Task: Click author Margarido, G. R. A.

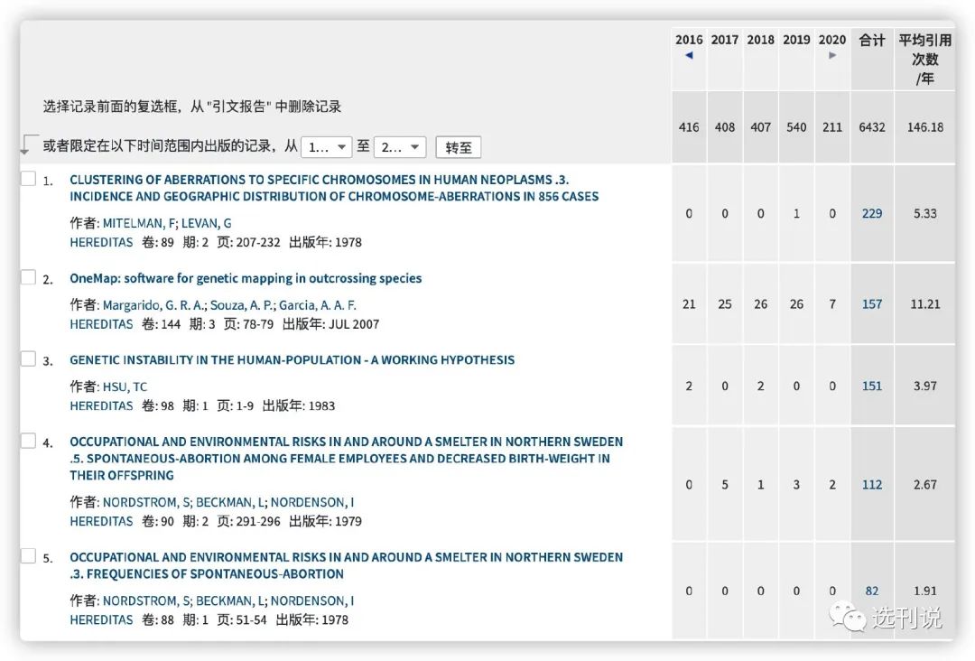Action: pyautogui.click(x=153, y=305)
